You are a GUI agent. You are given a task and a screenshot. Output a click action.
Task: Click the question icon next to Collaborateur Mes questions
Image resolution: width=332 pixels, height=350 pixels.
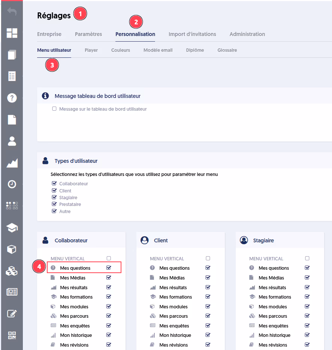(x=53, y=267)
